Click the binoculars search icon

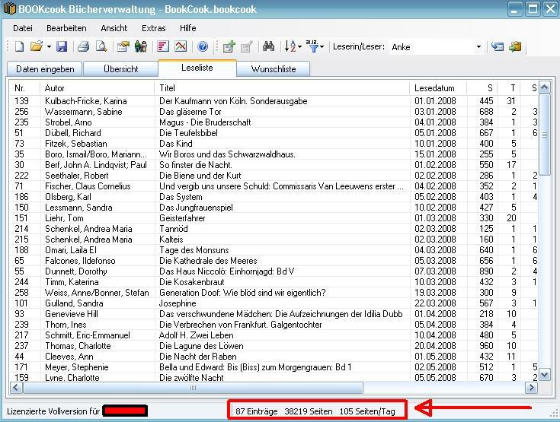268,47
